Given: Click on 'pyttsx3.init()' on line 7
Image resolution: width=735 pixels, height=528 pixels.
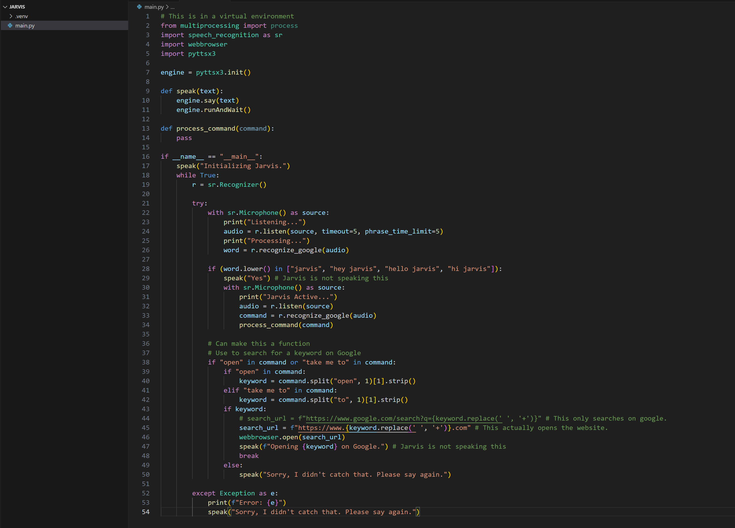Looking at the screenshot, I should 223,72.
